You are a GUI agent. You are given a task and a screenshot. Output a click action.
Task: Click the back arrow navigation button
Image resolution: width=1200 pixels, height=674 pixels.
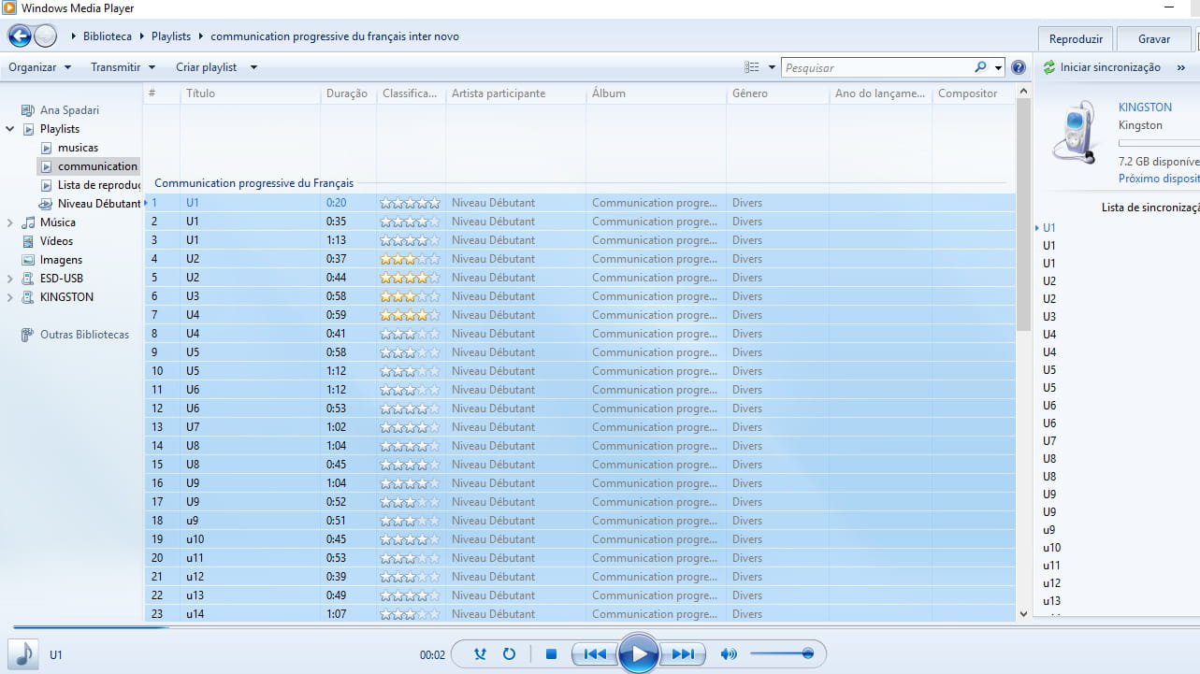click(x=20, y=36)
